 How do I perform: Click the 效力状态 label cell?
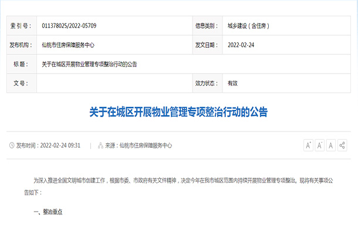pos(208,83)
